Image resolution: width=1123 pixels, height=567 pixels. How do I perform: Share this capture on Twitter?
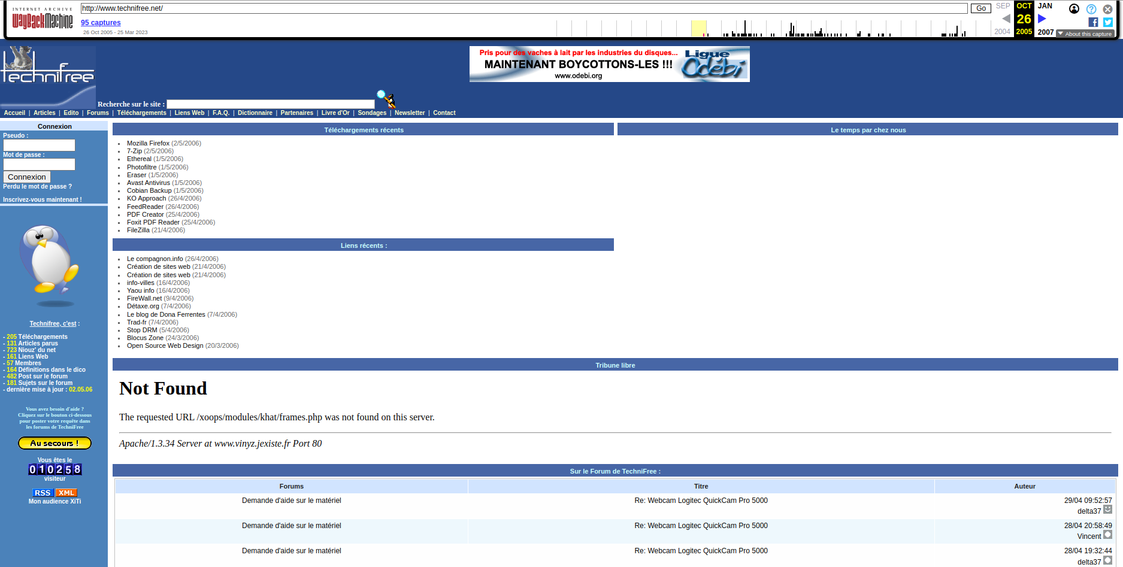[1107, 22]
